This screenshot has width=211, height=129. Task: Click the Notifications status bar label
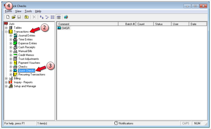(126, 123)
